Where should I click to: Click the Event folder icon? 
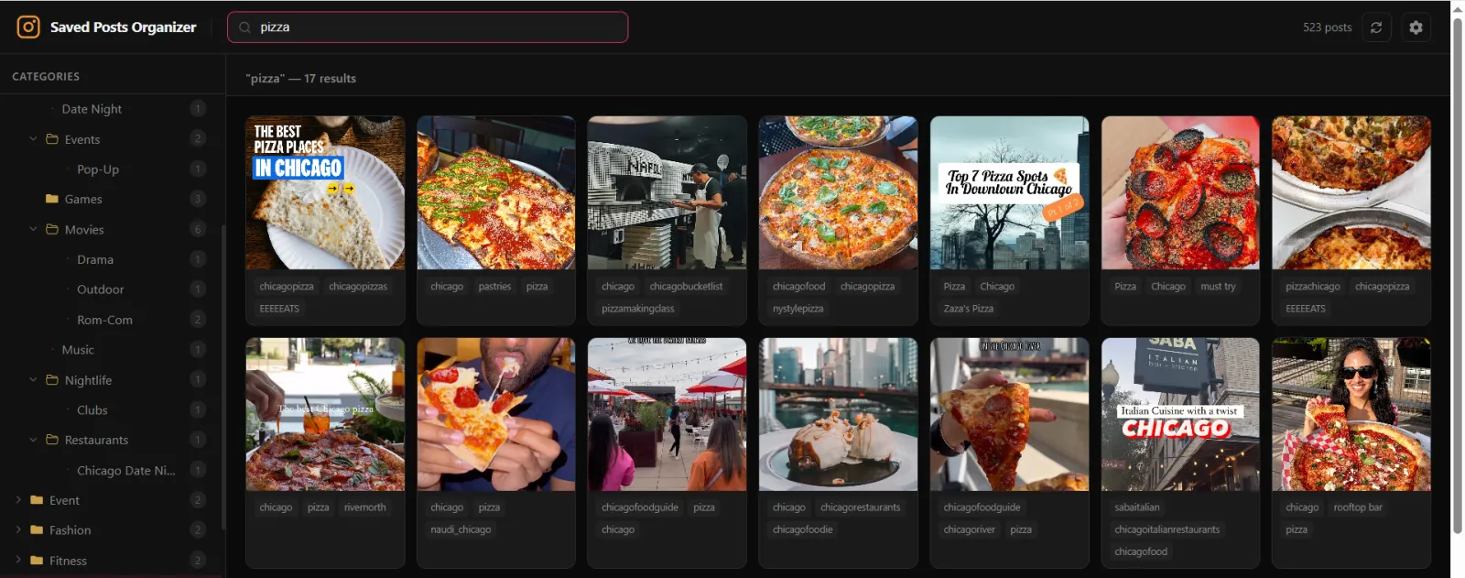click(x=37, y=500)
